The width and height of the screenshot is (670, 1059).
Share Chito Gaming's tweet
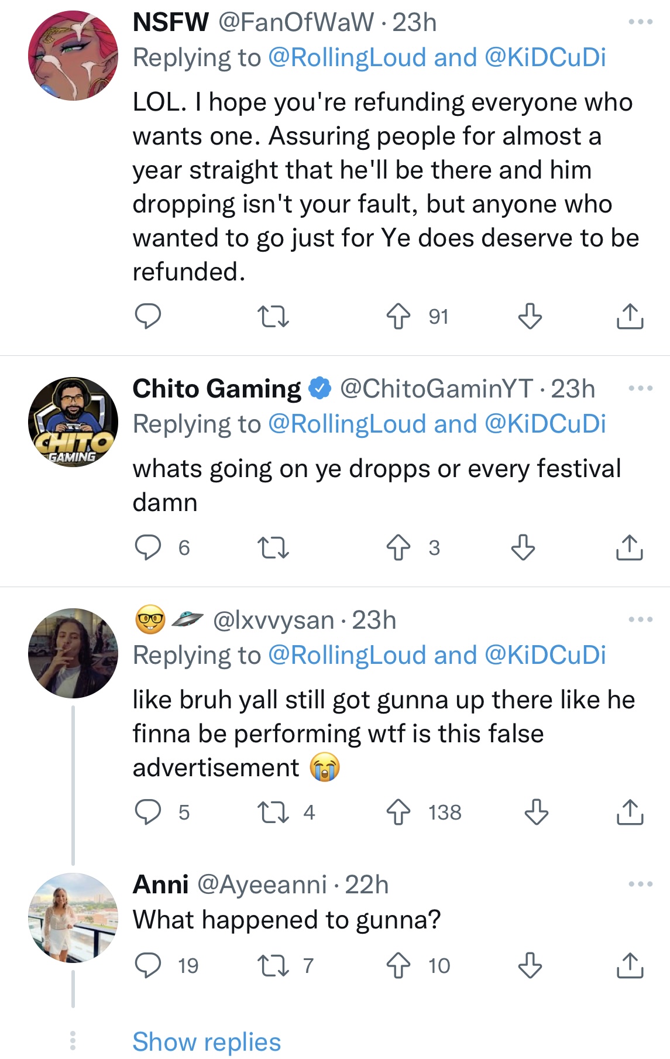coord(630,548)
